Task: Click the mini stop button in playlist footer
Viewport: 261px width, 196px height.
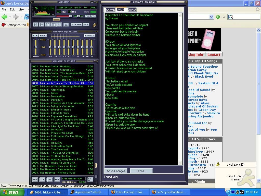Action: click(70, 182)
